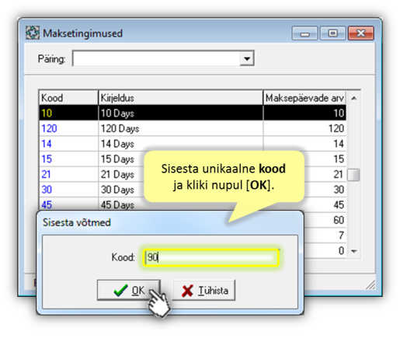Viewport: 400px width, 349px height.
Task: Click the Kood input field containing 90
Action: (210, 257)
